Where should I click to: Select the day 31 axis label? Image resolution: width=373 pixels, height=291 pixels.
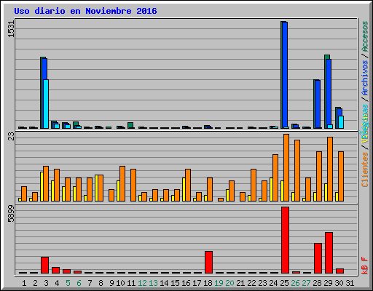tap(350, 283)
